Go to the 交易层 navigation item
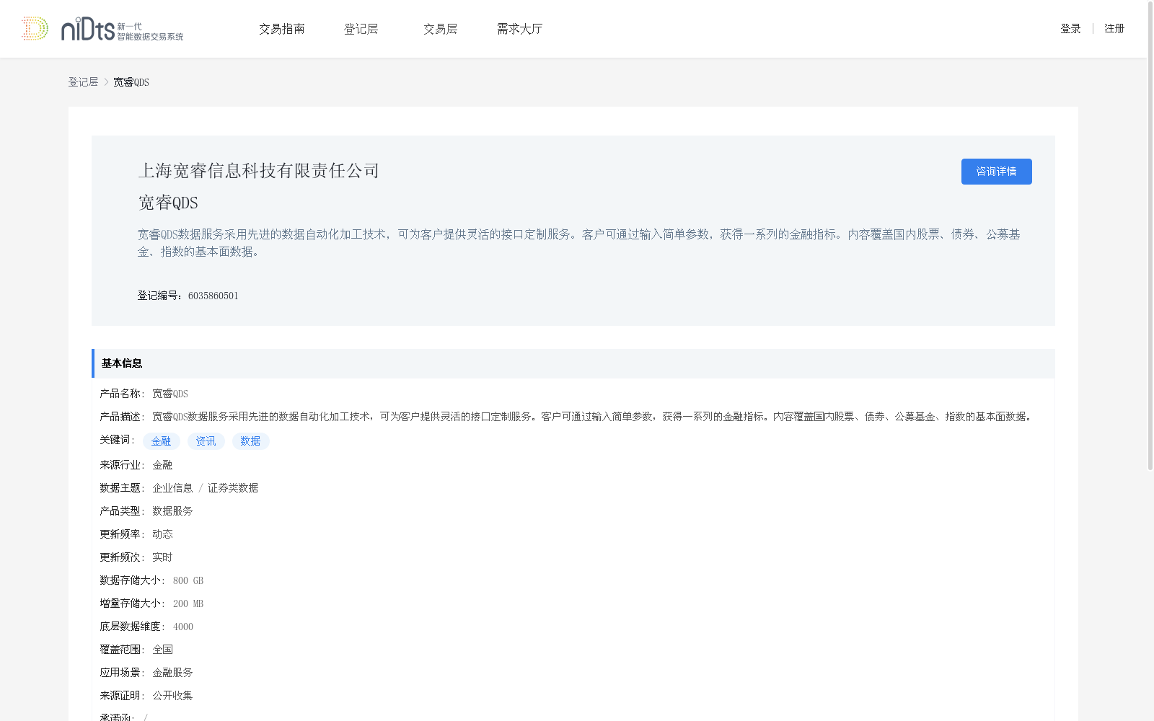 (x=441, y=29)
